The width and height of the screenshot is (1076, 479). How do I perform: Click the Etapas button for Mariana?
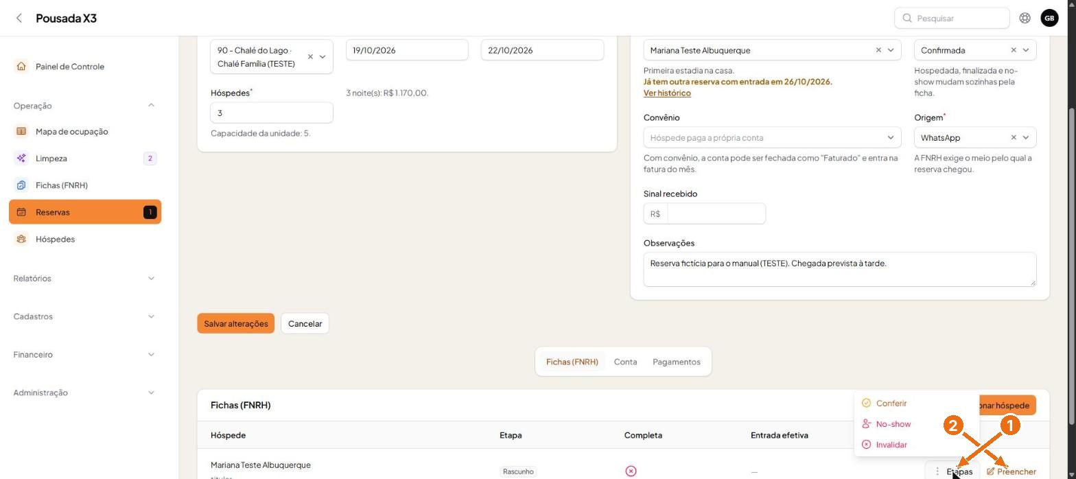coord(952,471)
